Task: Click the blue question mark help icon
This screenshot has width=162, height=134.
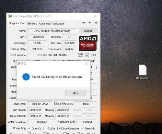Action: click(96, 67)
